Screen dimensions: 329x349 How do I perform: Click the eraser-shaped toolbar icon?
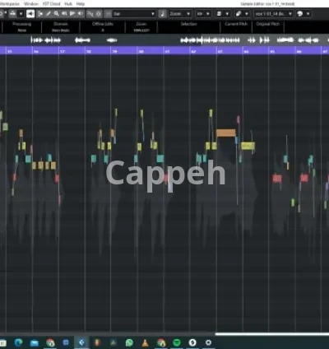click(239, 14)
